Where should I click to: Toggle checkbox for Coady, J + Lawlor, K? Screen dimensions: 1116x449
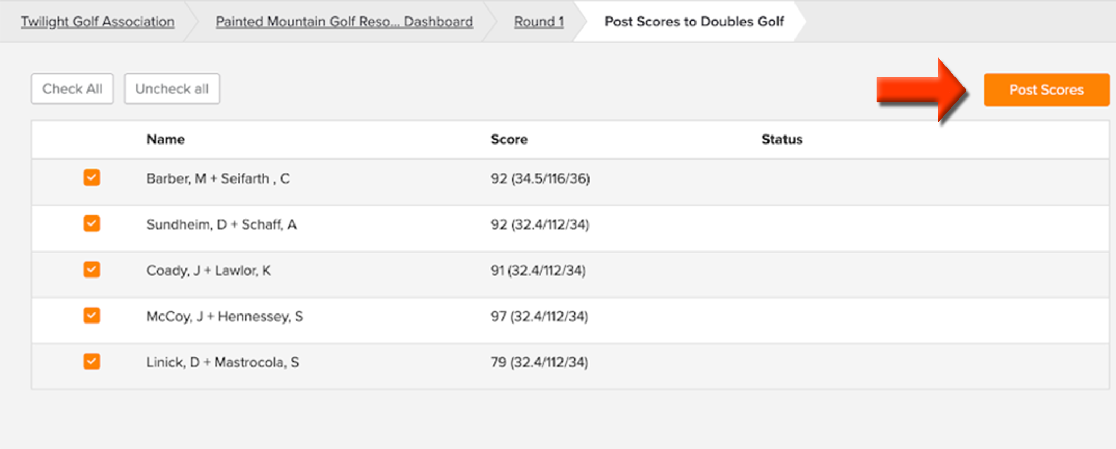click(92, 270)
